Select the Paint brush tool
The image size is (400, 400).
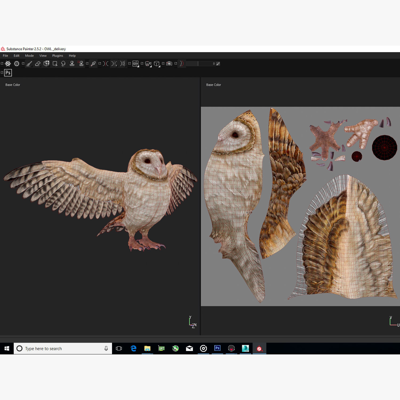click(x=29, y=64)
